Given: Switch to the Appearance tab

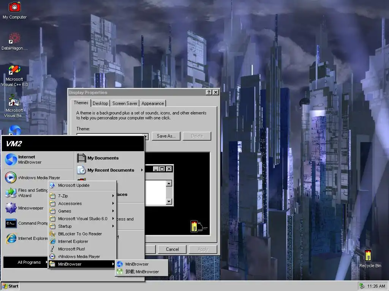Looking at the screenshot, I should click(153, 103).
